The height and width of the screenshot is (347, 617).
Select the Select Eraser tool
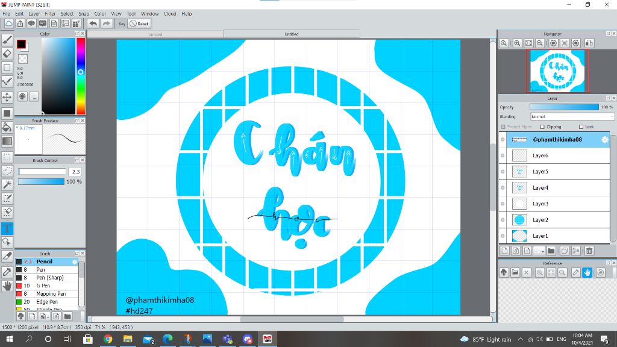pyautogui.click(x=7, y=213)
